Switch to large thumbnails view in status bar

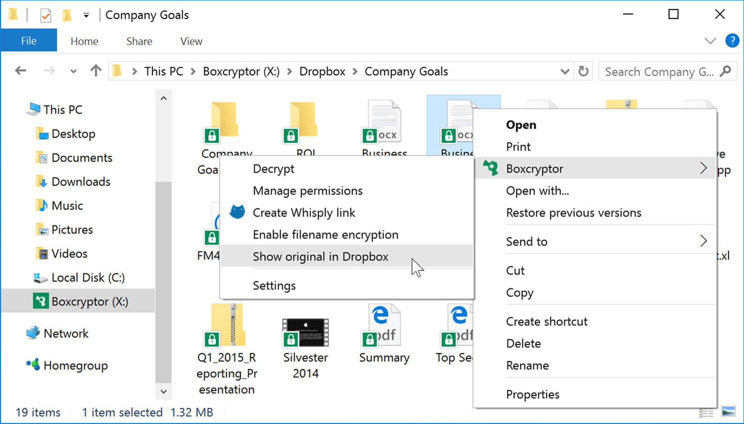tap(729, 412)
